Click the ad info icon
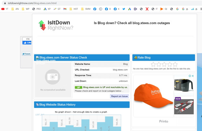 tap(190, 76)
